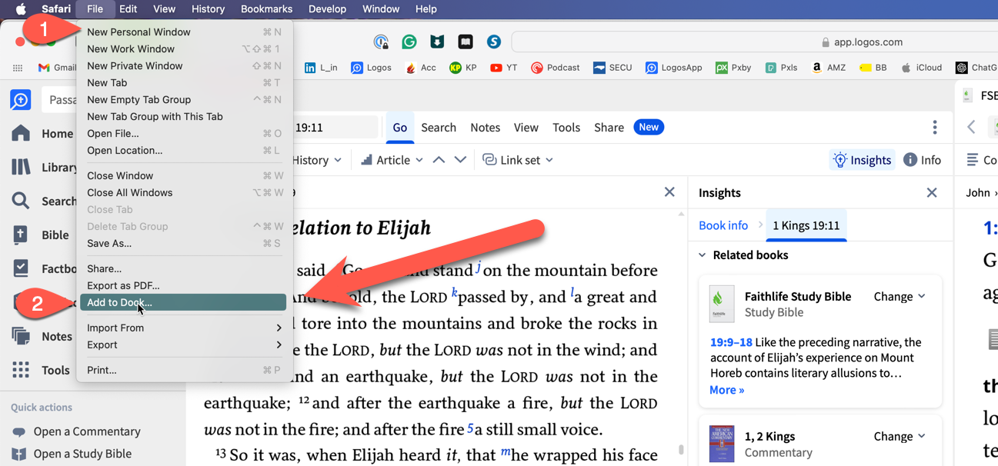Expand the Export submenu
Screen dimensions: 998x466
[183, 345]
